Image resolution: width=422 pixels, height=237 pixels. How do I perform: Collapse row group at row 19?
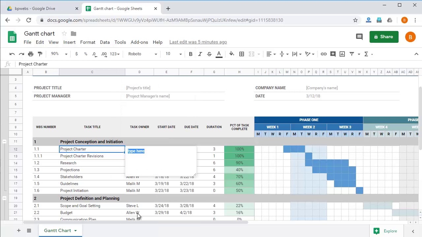4,198
